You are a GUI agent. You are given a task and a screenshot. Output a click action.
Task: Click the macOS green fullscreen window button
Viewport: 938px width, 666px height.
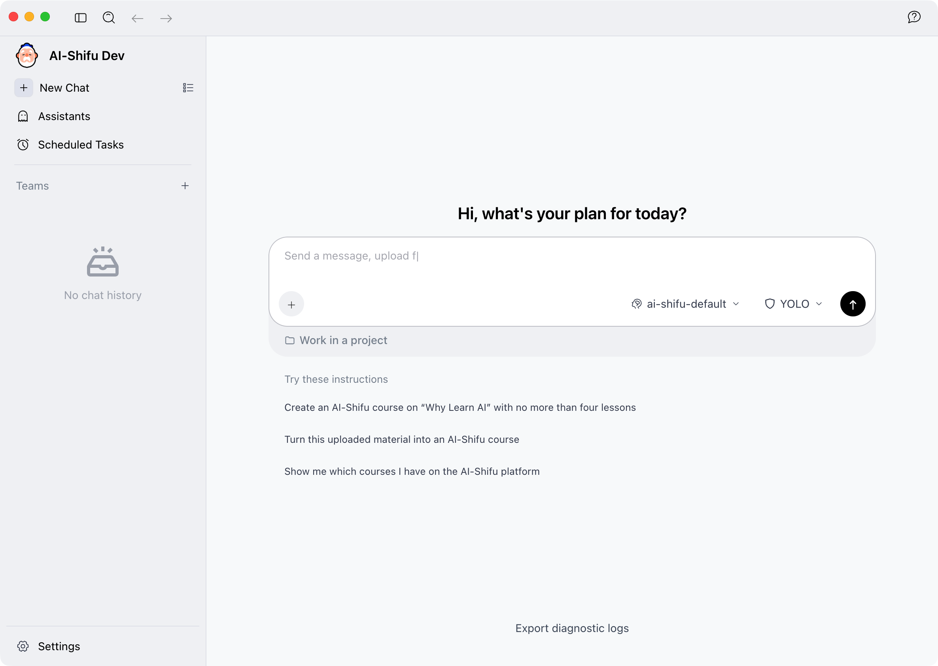(45, 17)
